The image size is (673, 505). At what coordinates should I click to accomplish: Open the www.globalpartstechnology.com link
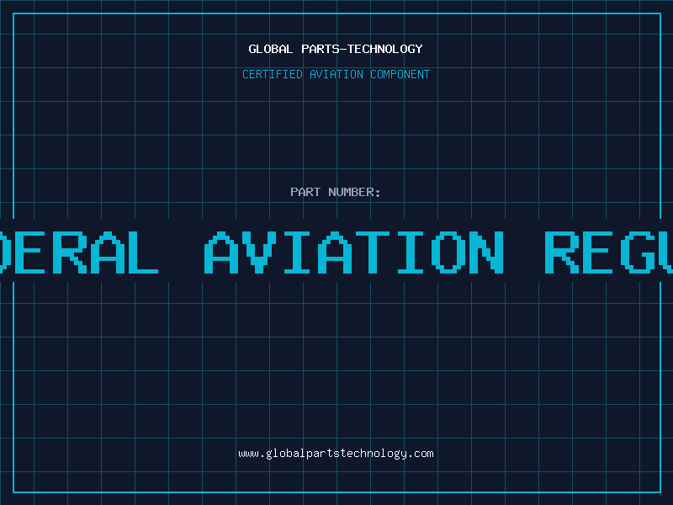pyautogui.click(x=336, y=454)
